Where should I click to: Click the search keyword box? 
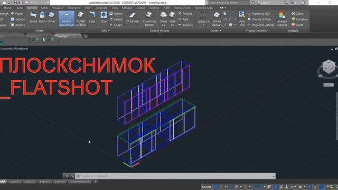[229, 3]
